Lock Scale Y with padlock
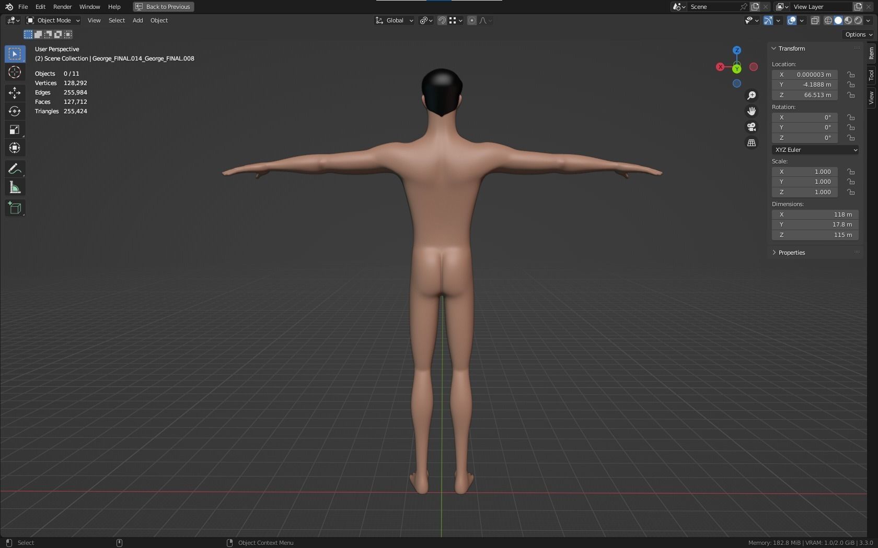The height and width of the screenshot is (548, 878). (x=851, y=182)
